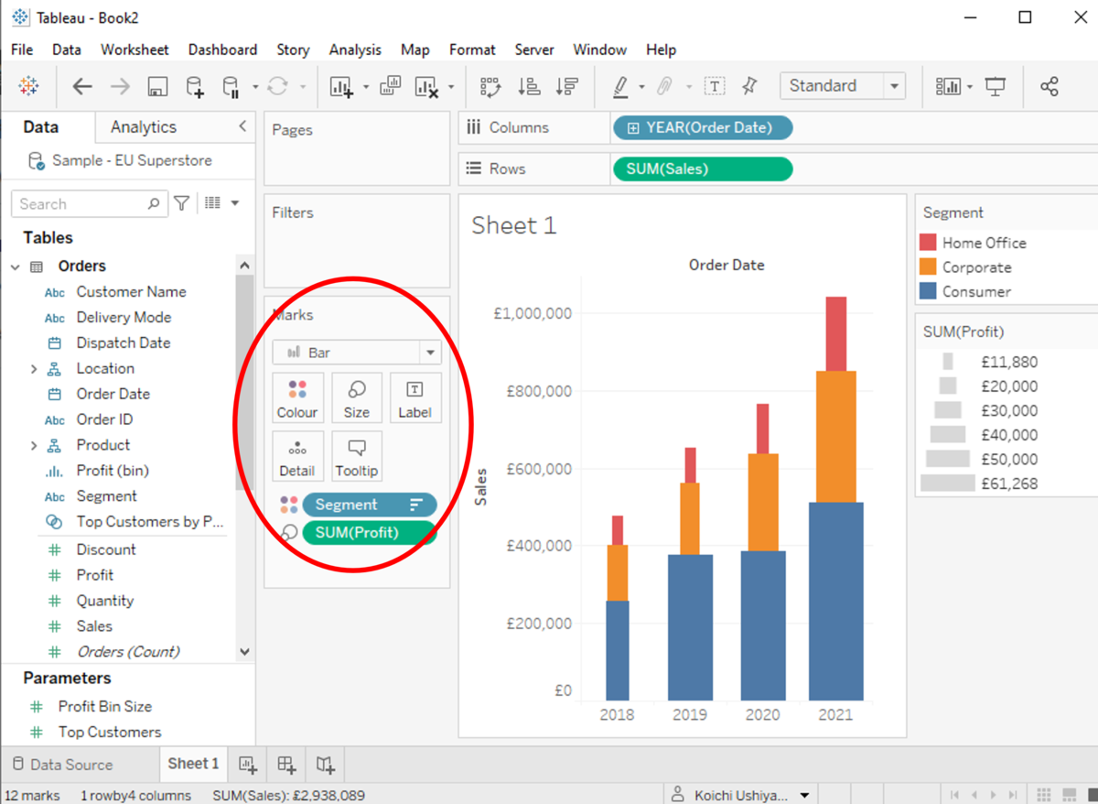Click the Highlight pen icon

pyautogui.click(x=620, y=87)
